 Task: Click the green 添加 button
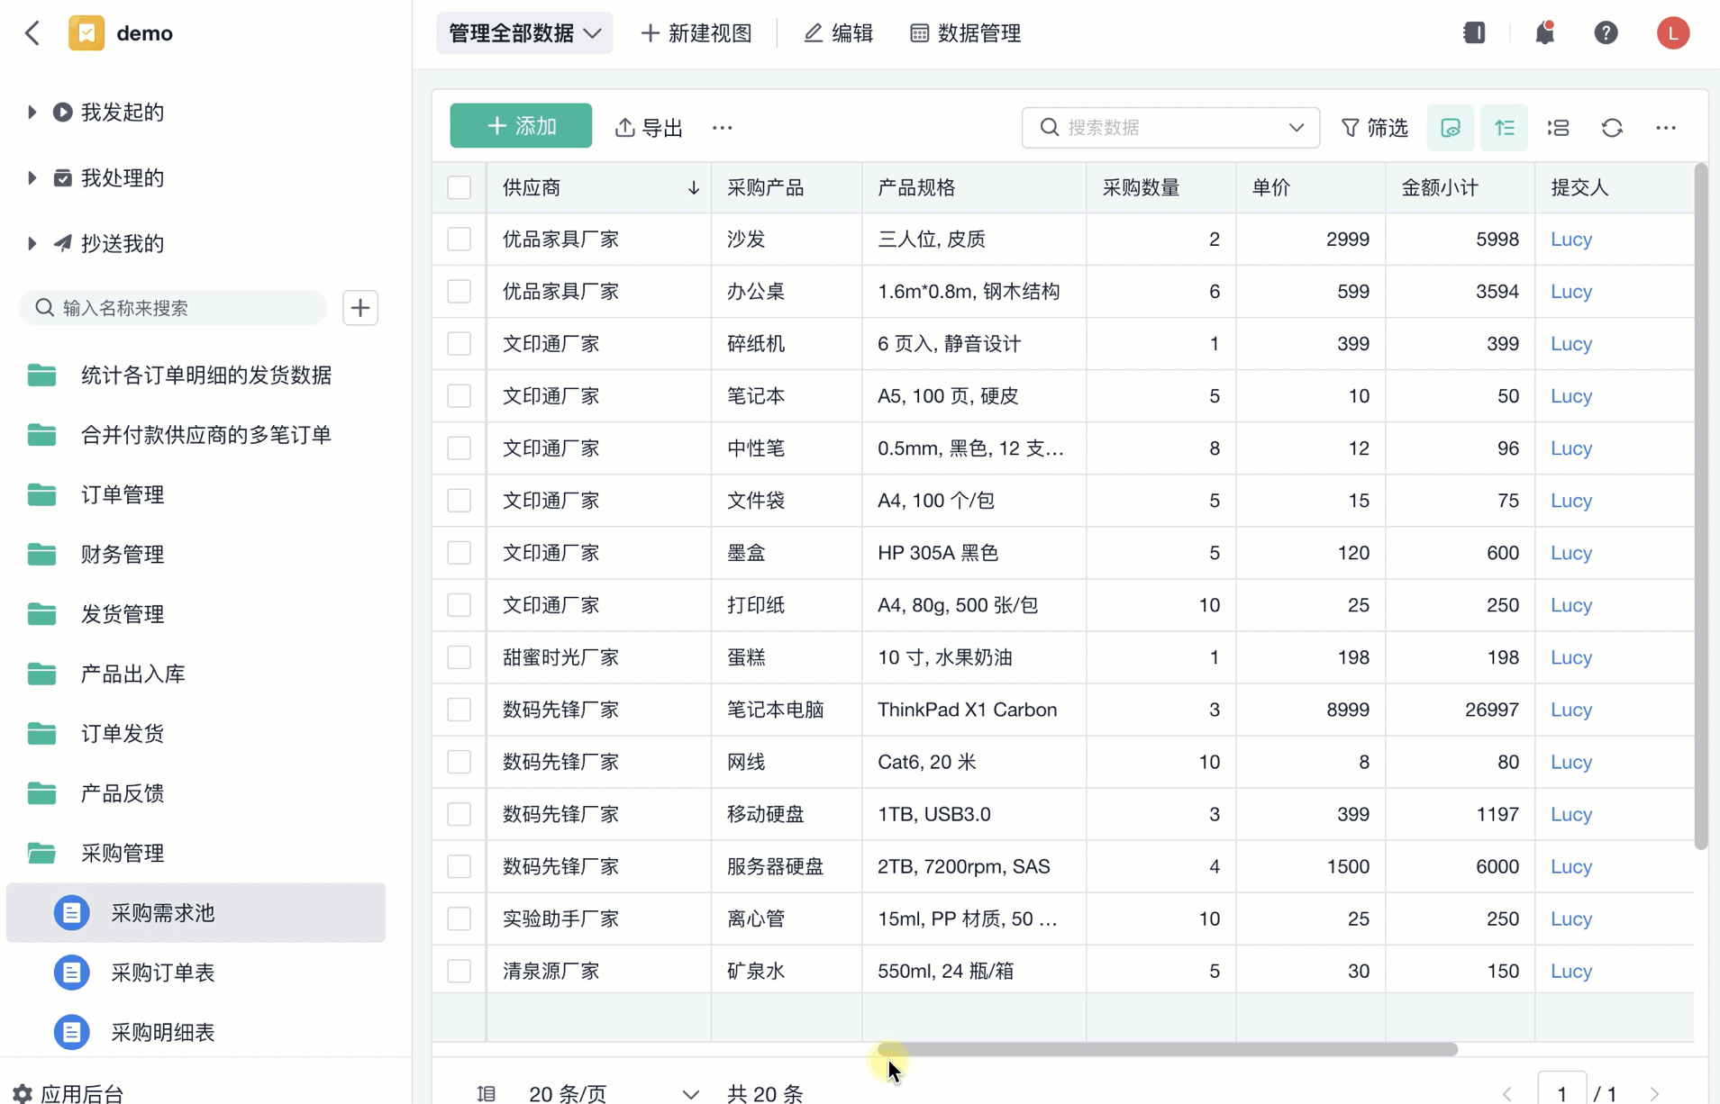tap(521, 126)
